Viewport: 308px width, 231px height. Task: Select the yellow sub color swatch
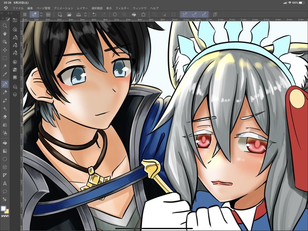click(7, 212)
